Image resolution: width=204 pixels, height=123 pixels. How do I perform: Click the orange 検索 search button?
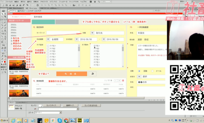point(72,74)
